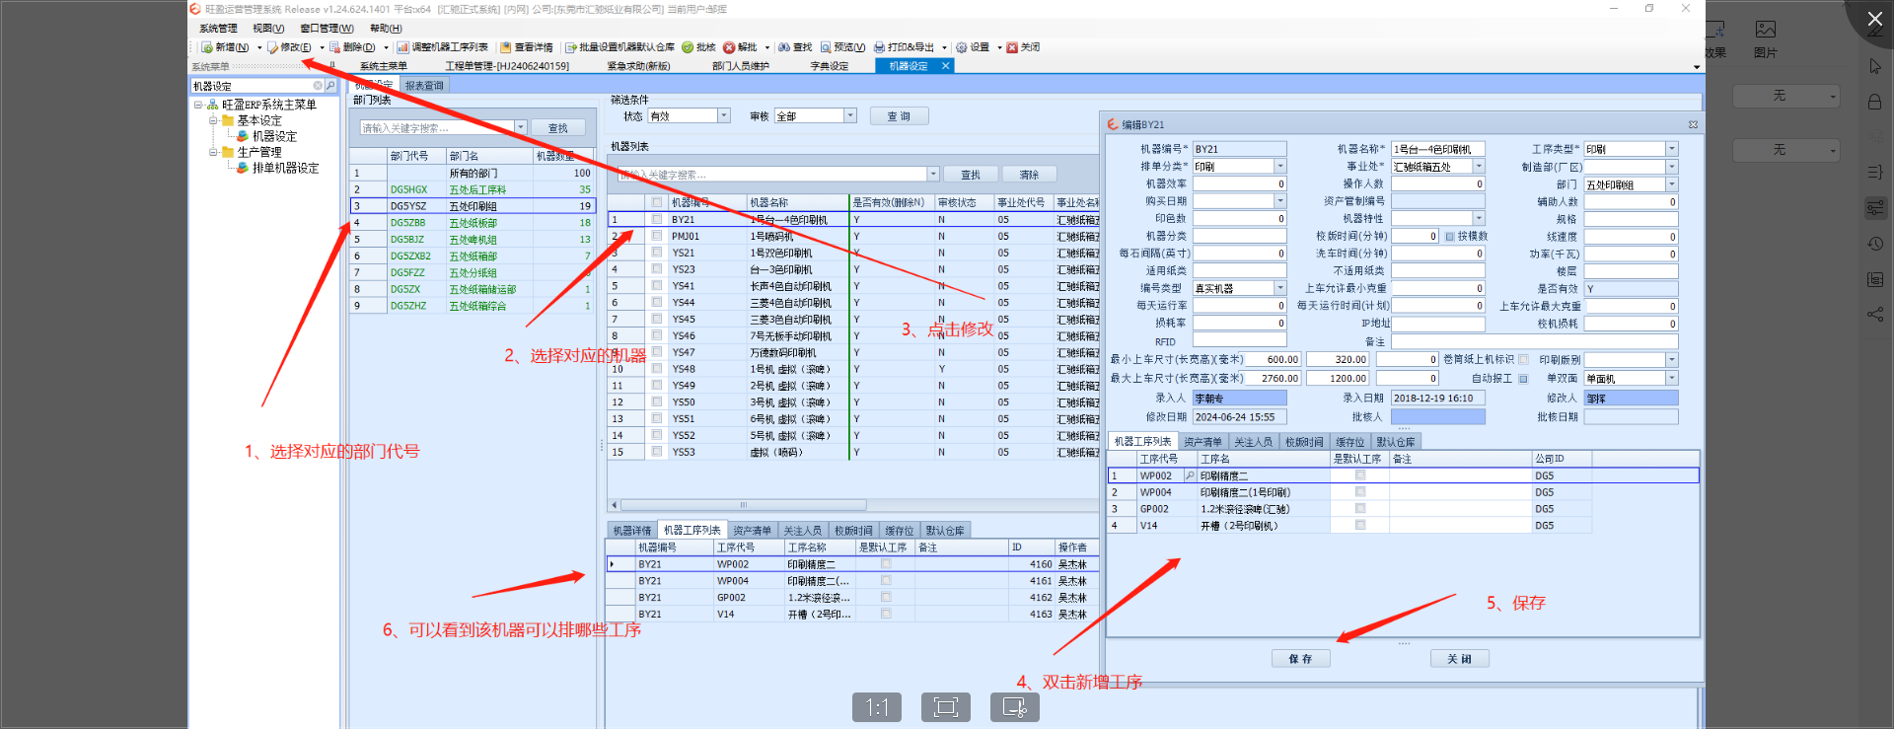Clear the 机器设定 search box with its x icon
Image resolution: width=1894 pixels, height=729 pixels.
318,86
